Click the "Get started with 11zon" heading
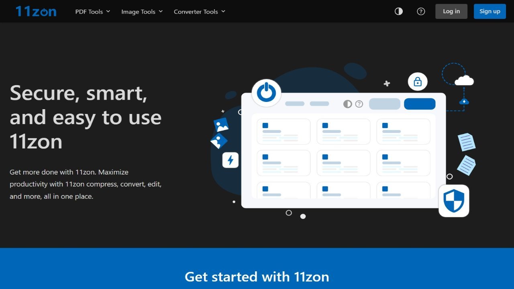514x289 pixels. 257,277
